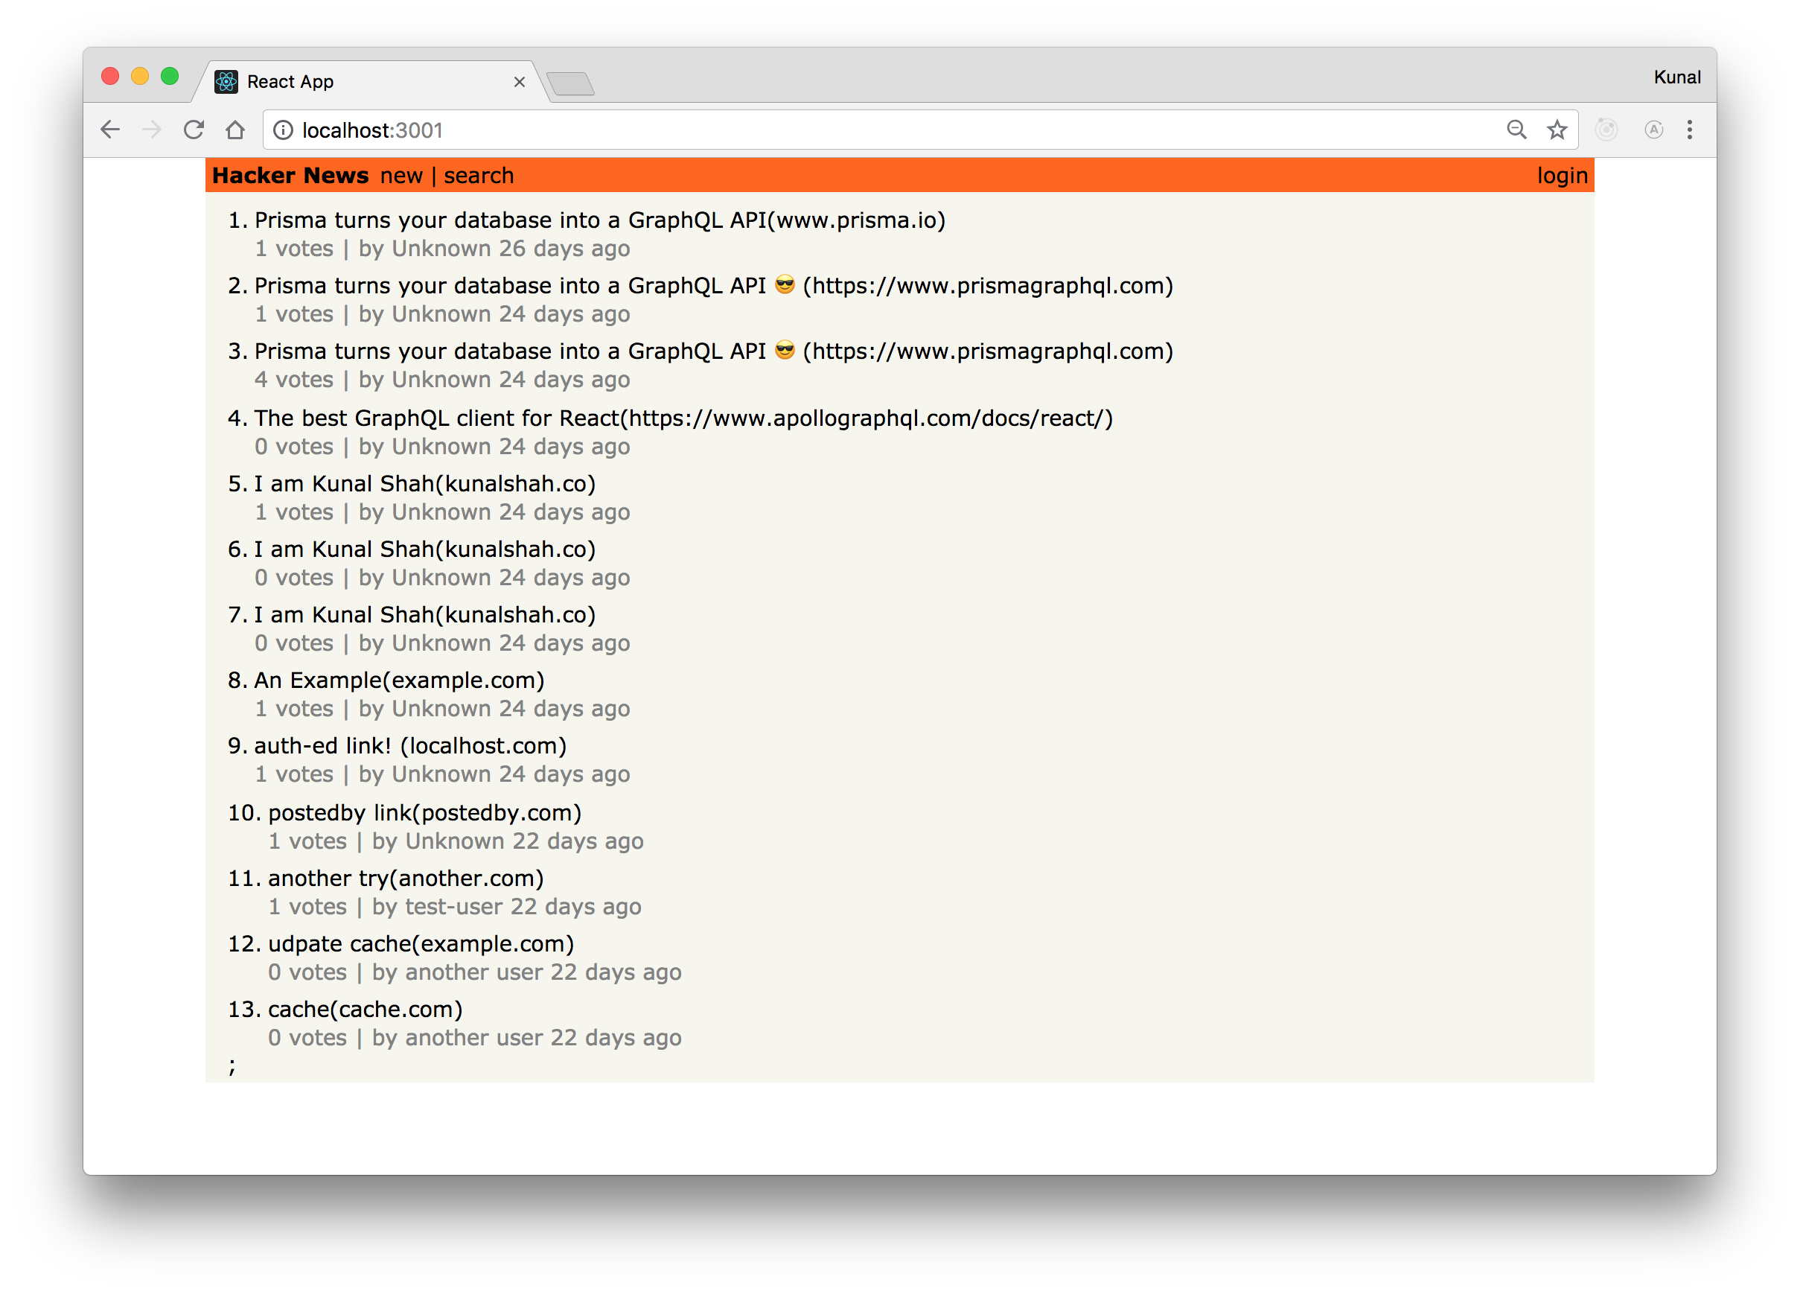This screenshot has height=1294, width=1800.
Task: Click votes line under 'cache(cache.com)'
Action: [475, 1039]
